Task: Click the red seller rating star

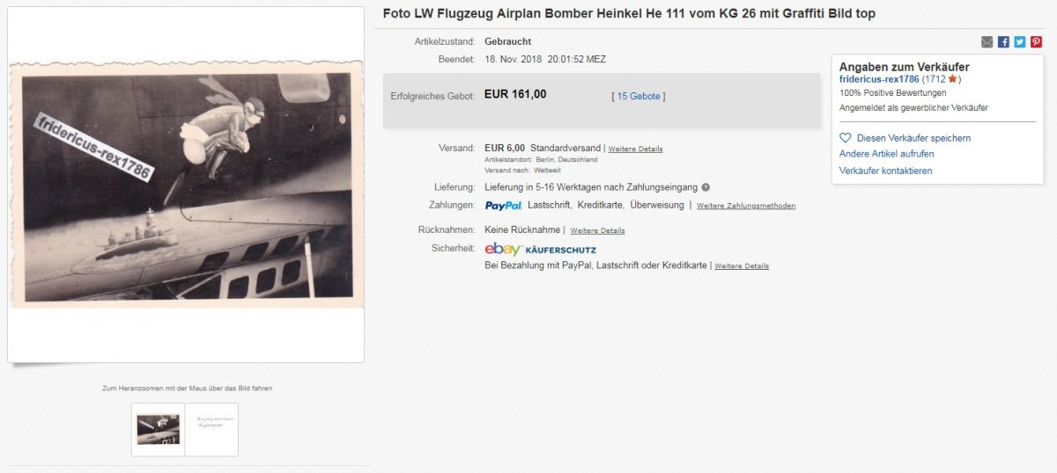Action: (952, 79)
